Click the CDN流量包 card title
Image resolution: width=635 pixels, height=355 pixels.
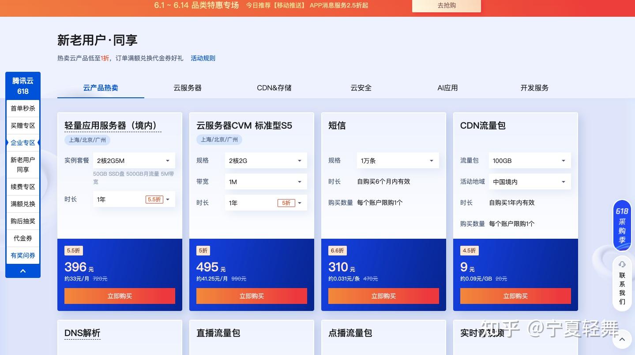coord(483,126)
